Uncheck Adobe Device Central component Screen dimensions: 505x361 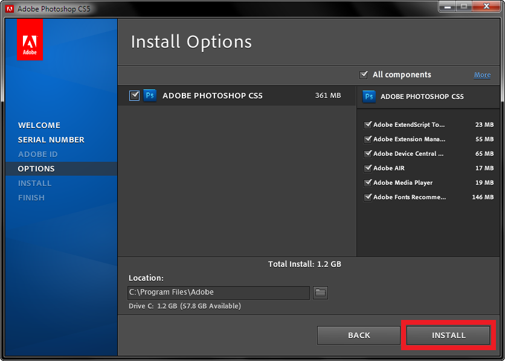point(367,153)
